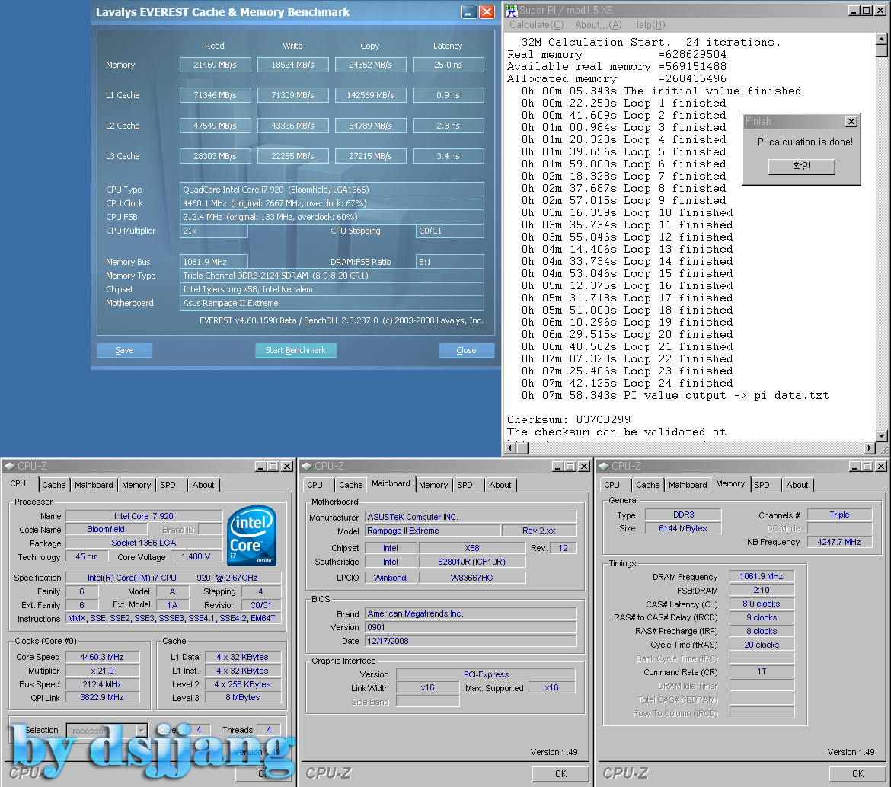The width and height of the screenshot is (891, 787).
Task: Click DRAM Frequency value 1061.9 MHz
Action: [x=762, y=577]
